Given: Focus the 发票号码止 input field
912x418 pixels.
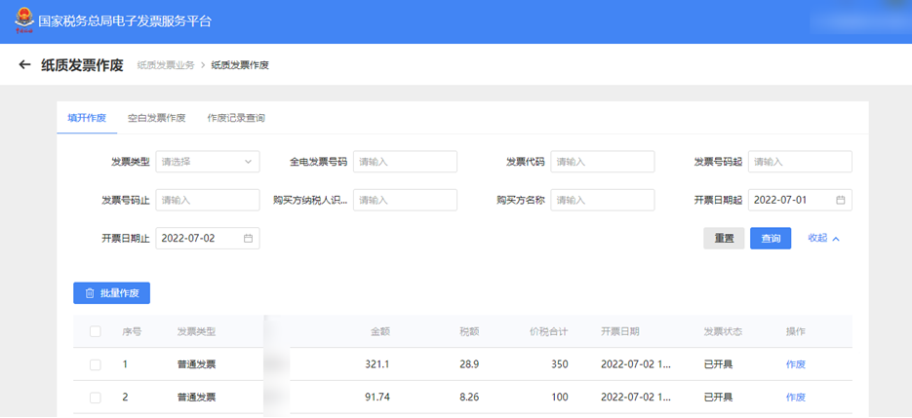Looking at the screenshot, I should (208, 200).
